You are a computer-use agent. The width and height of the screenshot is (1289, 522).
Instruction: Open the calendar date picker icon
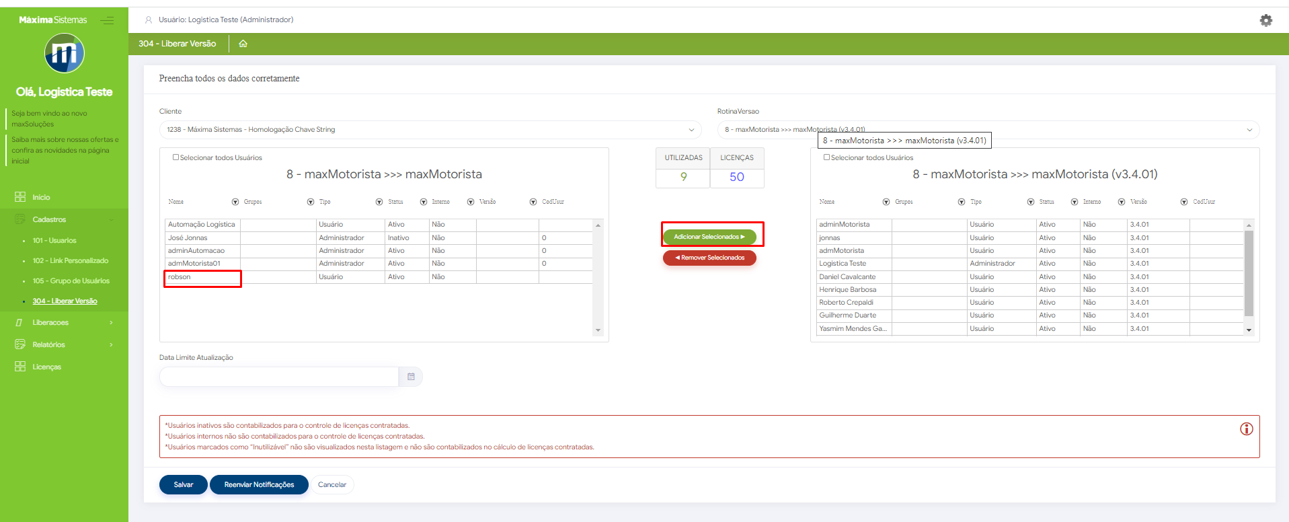pyautogui.click(x=411, y=377)
